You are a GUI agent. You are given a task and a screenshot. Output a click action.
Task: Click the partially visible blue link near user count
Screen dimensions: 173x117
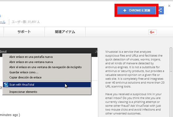click(x=3, y=22)
